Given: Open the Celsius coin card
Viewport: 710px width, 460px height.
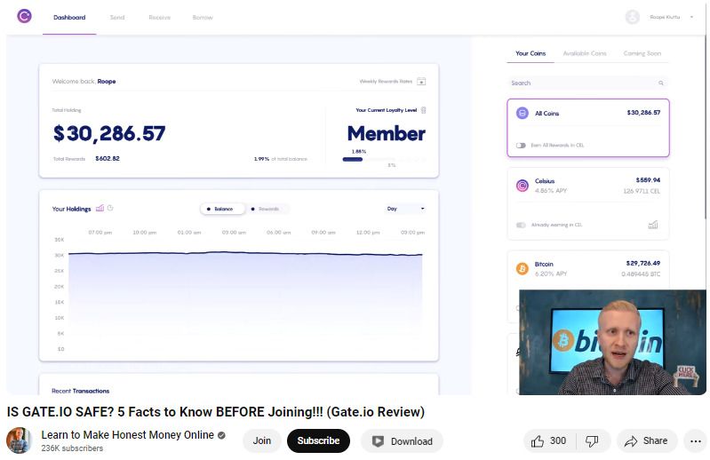Looking at the screenshot, I should [587, 203].
